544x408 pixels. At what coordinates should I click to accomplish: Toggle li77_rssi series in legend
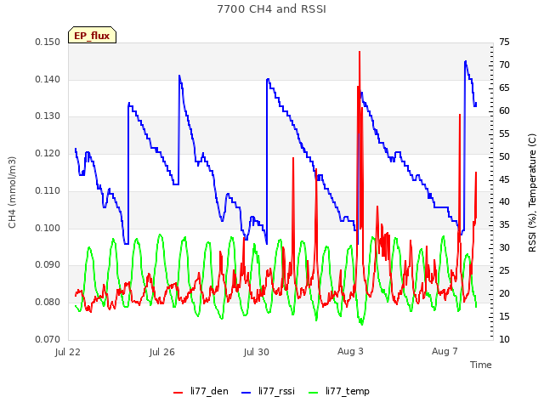(x=268, y=391)
